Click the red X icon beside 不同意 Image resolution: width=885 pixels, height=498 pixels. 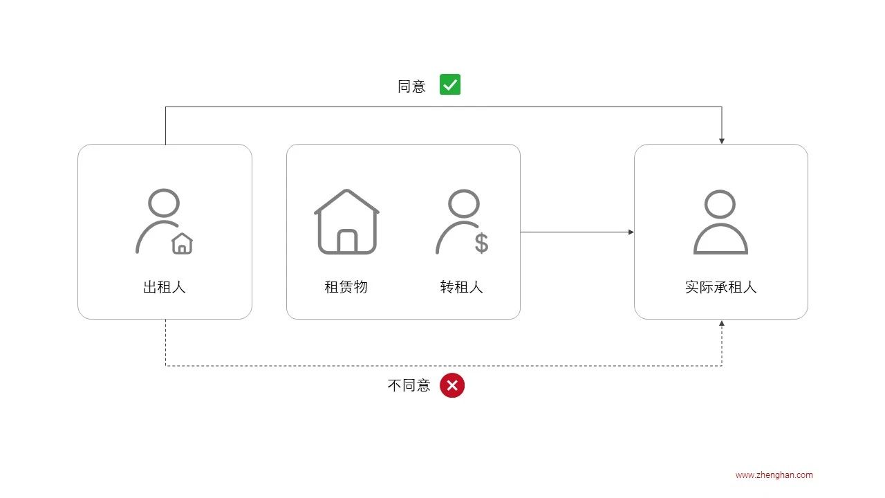pos(452,385)
